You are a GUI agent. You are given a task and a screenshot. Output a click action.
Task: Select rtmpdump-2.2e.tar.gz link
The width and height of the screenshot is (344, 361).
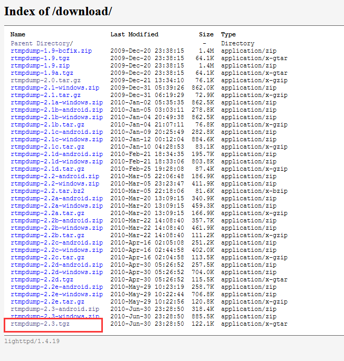tap(47, 301)
